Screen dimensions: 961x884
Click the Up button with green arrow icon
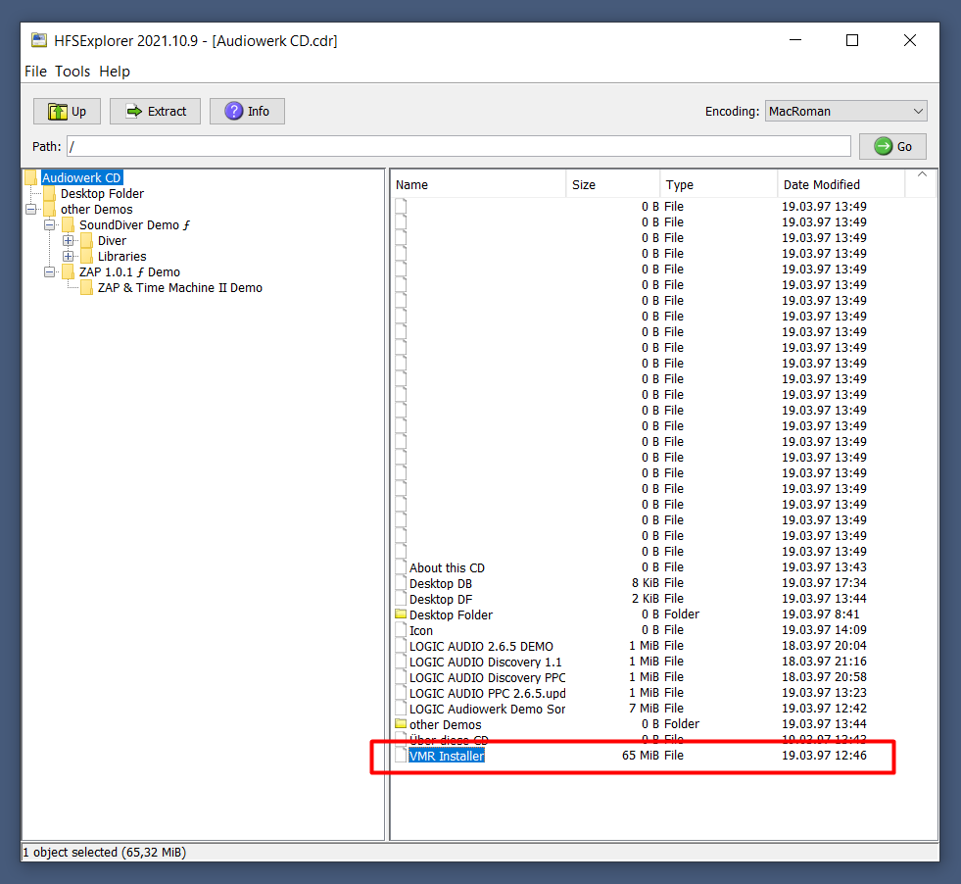click(67, 112)
